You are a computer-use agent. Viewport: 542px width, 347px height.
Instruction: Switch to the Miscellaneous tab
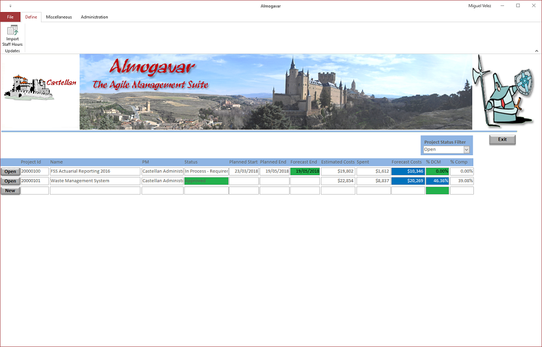pyautogui.click(x=59, y=17)
